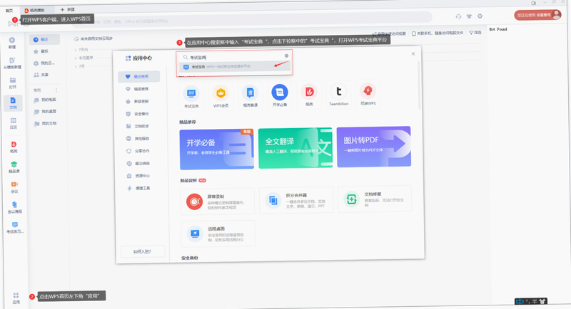The image size is (571, 309).
Task: Open the 玩转WPS rocket icon
Action: (x=368, y=90)
